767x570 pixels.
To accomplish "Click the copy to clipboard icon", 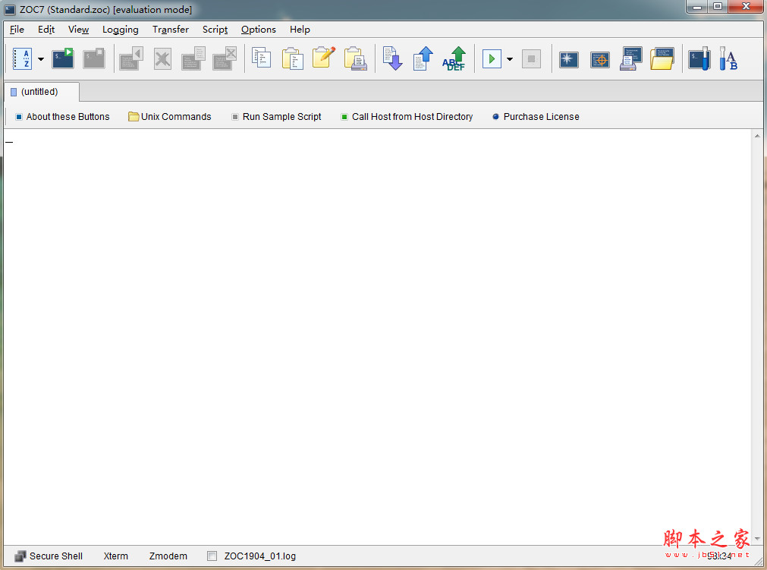I will click(261, 58).
